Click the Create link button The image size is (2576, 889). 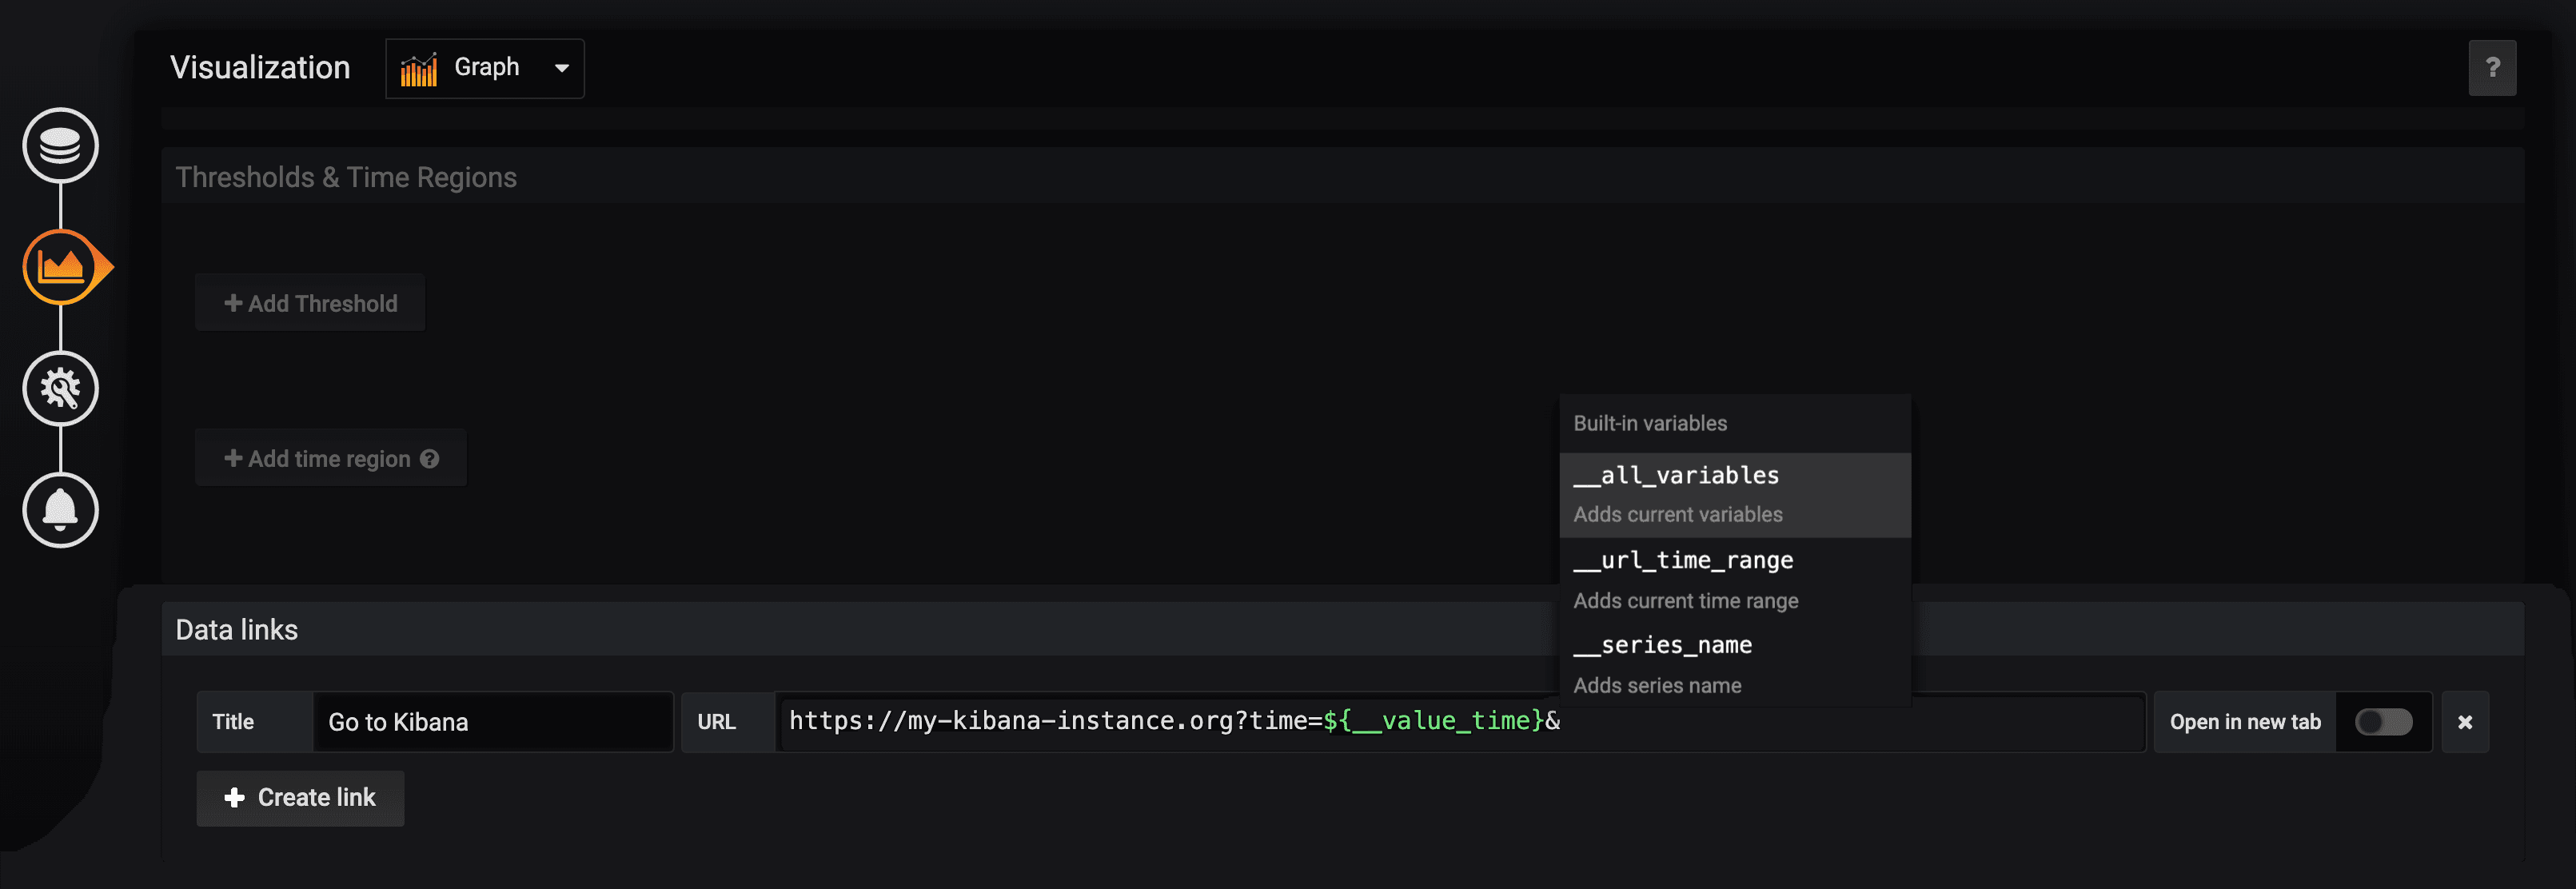300,798
